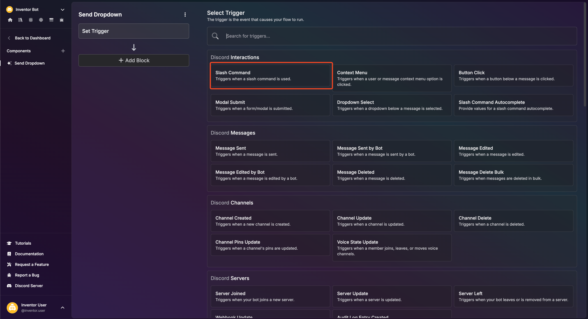Select Message Sent by Bot trigger
This screenshot has width=588, height=319.
(392, 151)
